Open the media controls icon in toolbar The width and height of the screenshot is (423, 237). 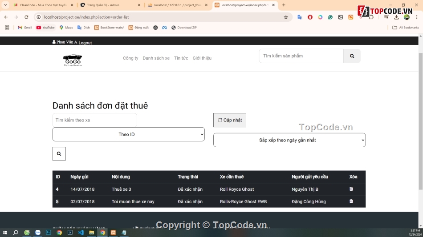pyautogui.click(x=386, y=17)
